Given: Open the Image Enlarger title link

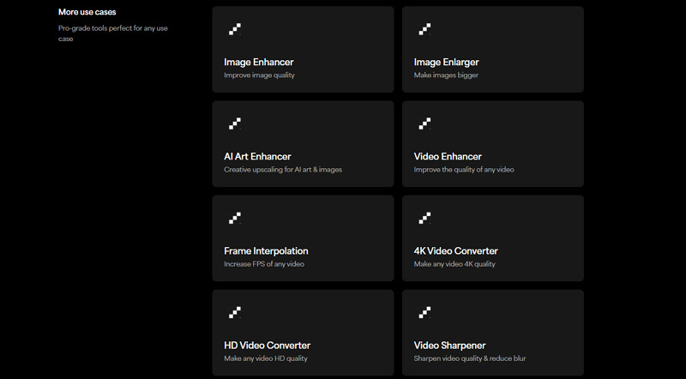Looking at the screenshot, I should tap(446, 63).
